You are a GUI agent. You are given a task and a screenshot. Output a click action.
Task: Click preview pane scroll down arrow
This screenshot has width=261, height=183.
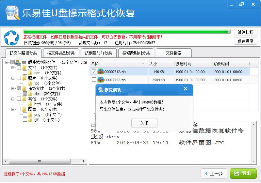(253, 161)
